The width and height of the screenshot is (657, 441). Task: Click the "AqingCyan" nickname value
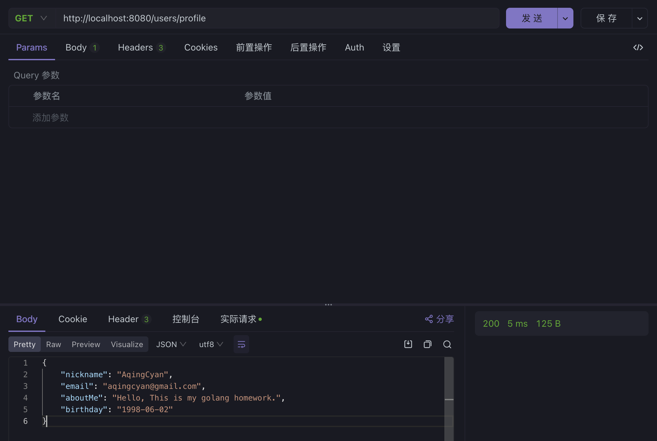click(143, 375)
